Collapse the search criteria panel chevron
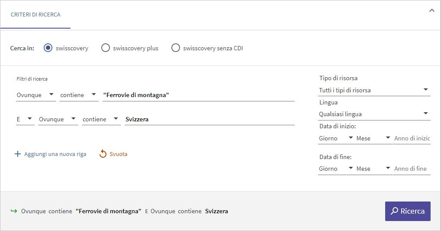 [431, 10]
